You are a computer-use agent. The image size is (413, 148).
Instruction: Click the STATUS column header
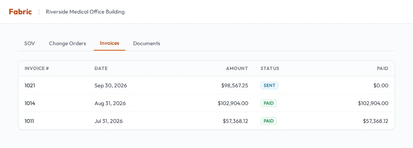270,68
